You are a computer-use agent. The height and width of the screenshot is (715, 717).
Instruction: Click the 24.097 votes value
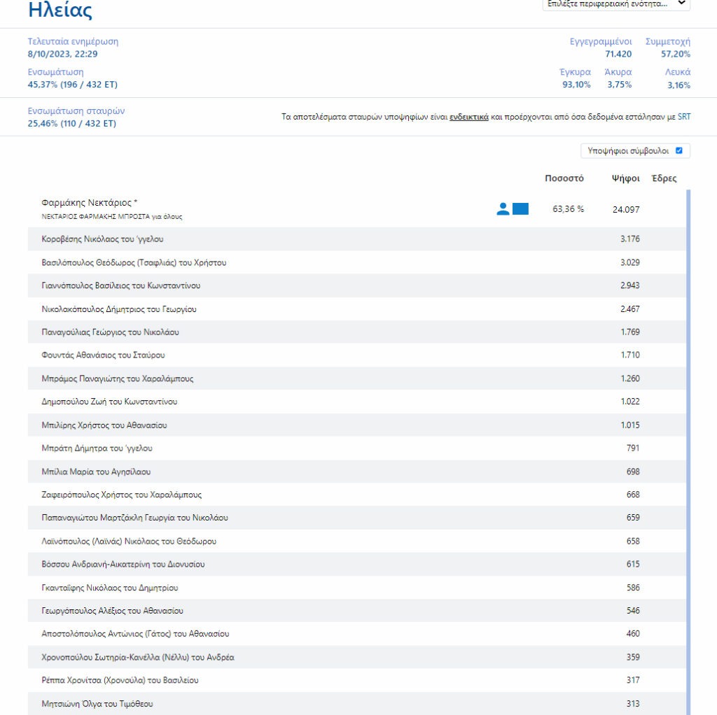626,210
